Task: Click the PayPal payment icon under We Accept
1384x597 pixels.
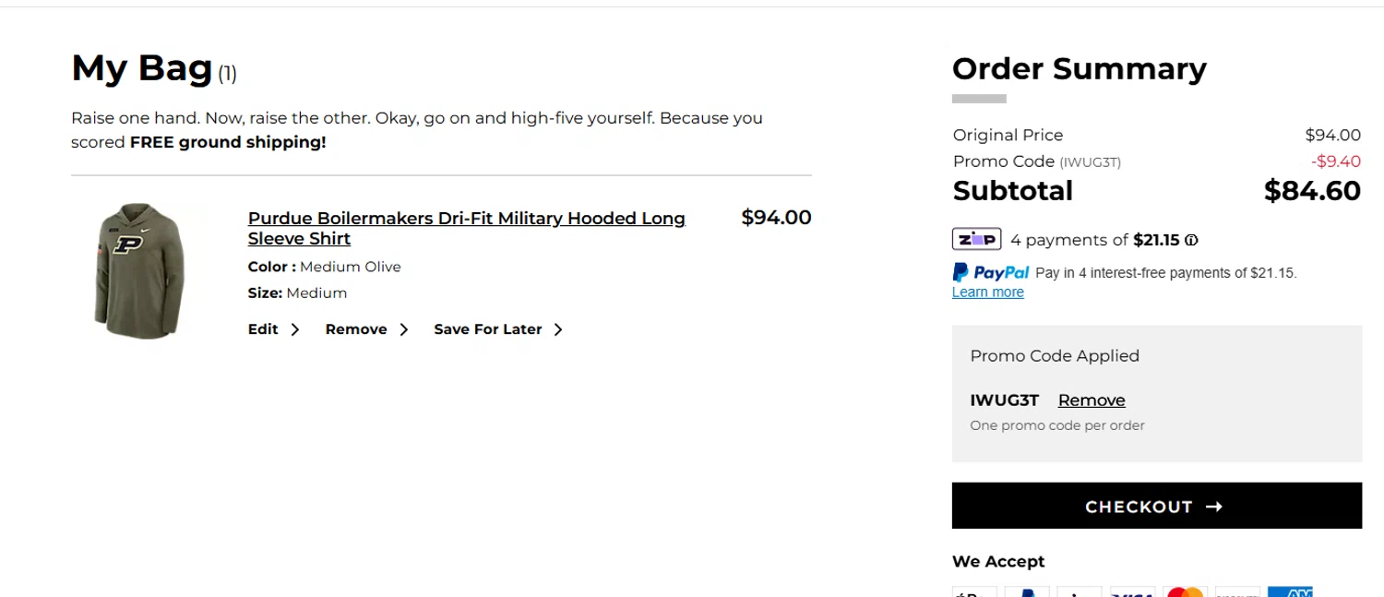Action: point(1027,591)
